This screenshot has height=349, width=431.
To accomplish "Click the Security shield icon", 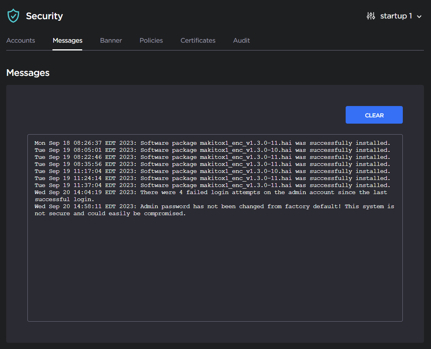I will (13, 16).
